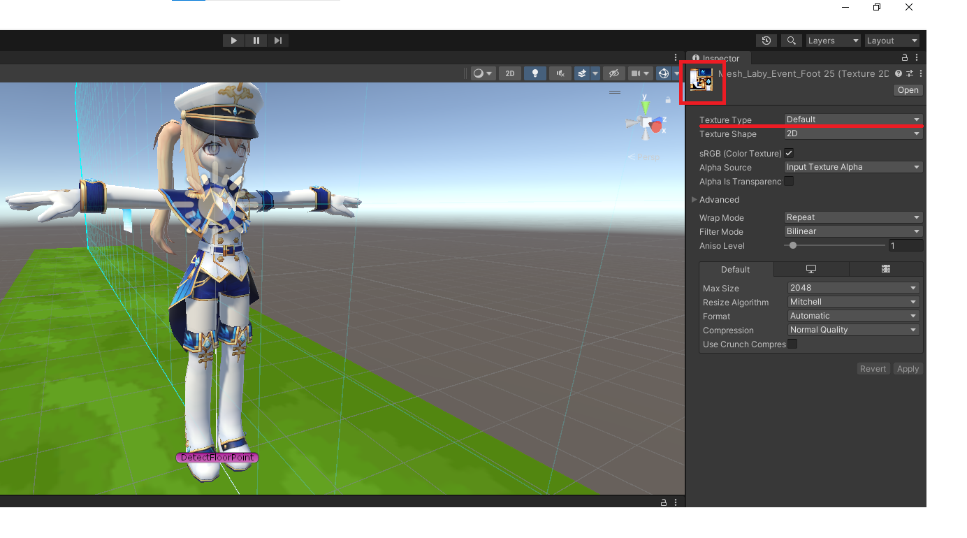Expand the Advanced section
Image resolution: width=967 pixels, height=538 pixels.
click(715, 200)
